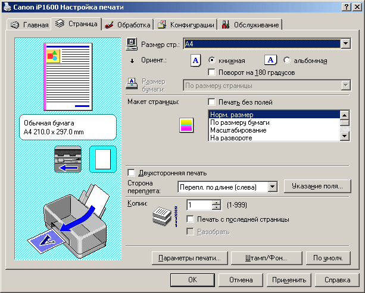This screenshot has height=293, width=365.
Task: Select По размеру бумаги in layout list
Action: pyautogui.click(x=274, y=122)
